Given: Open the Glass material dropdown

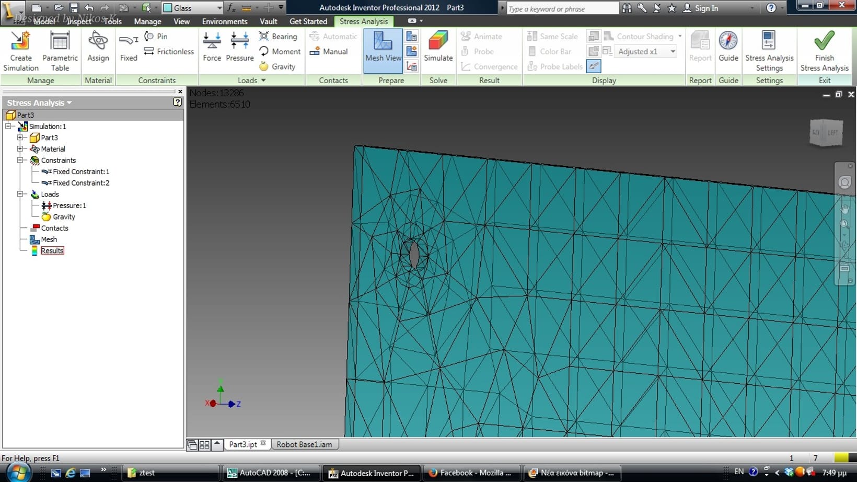Looking at the screenshot, I should tap(219, 8).
